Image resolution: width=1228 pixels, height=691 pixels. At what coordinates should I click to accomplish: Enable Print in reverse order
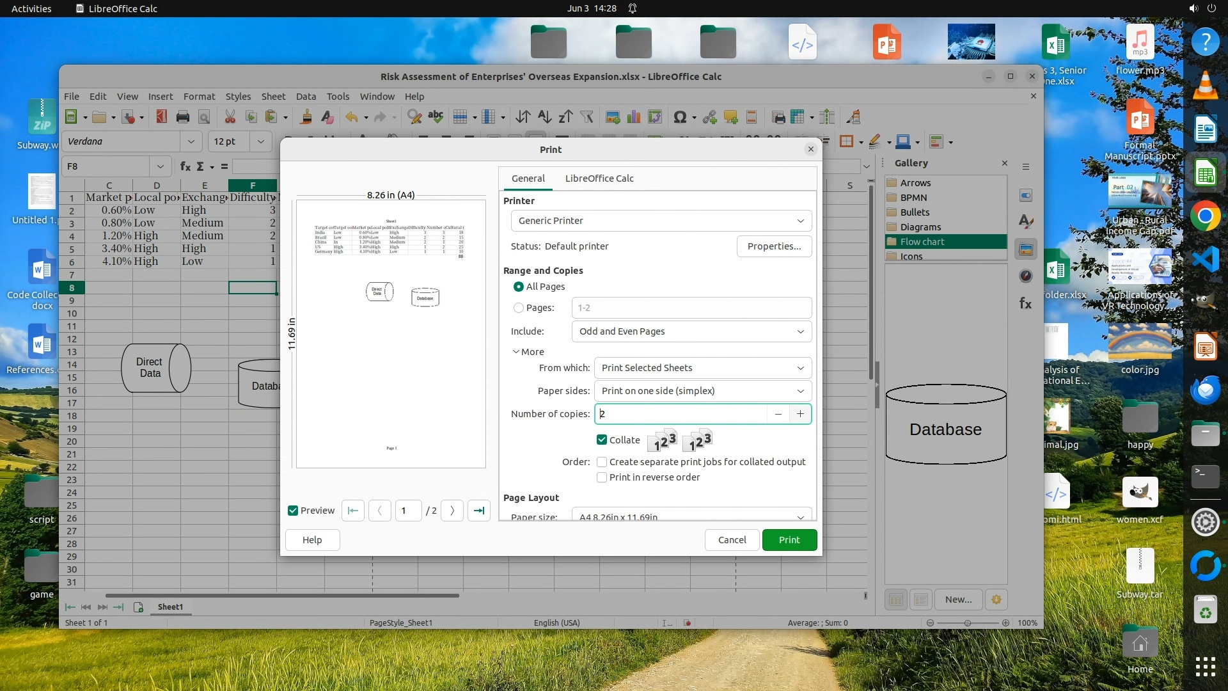coord(602,477)
